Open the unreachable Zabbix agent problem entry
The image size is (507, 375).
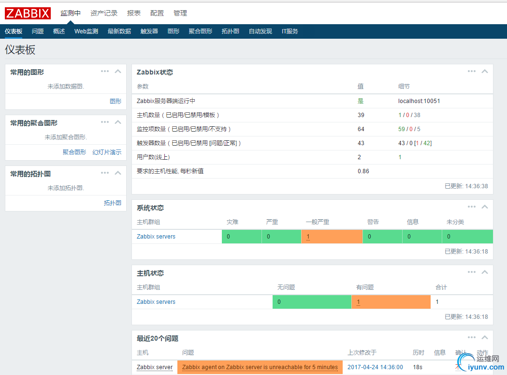point(260,367)
